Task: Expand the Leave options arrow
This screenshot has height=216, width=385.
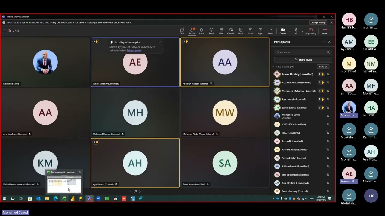Action: (331, 31)
